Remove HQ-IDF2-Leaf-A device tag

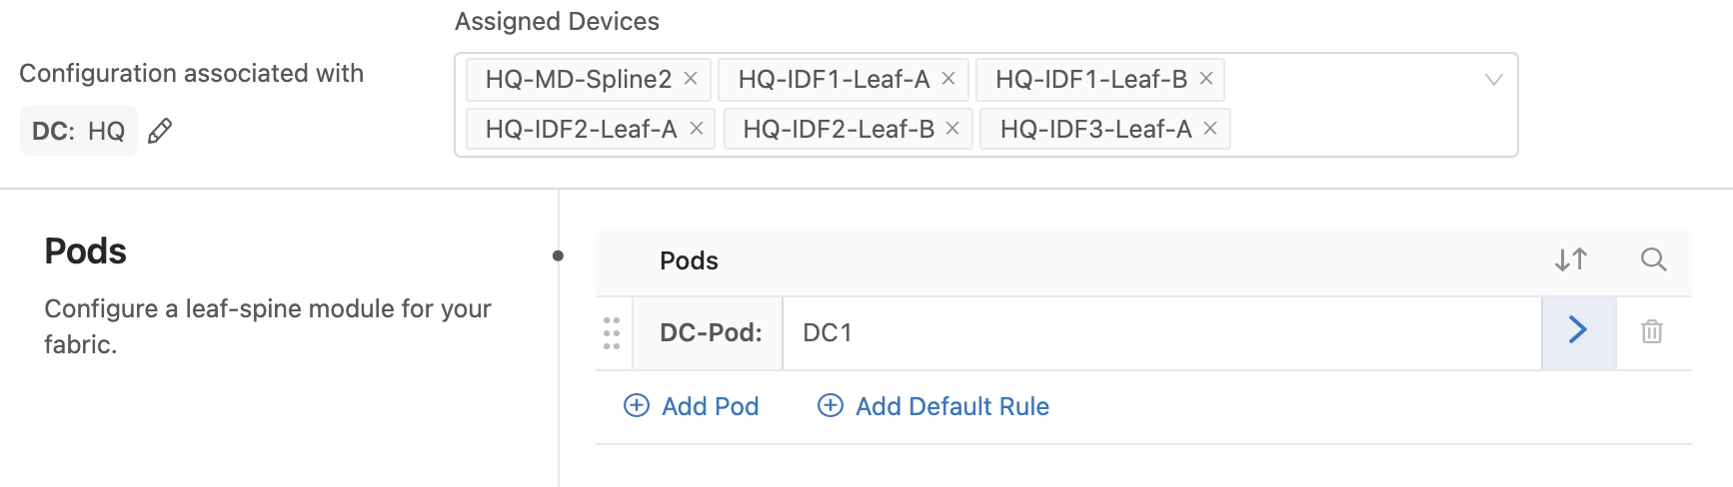(x=697, y=128)
